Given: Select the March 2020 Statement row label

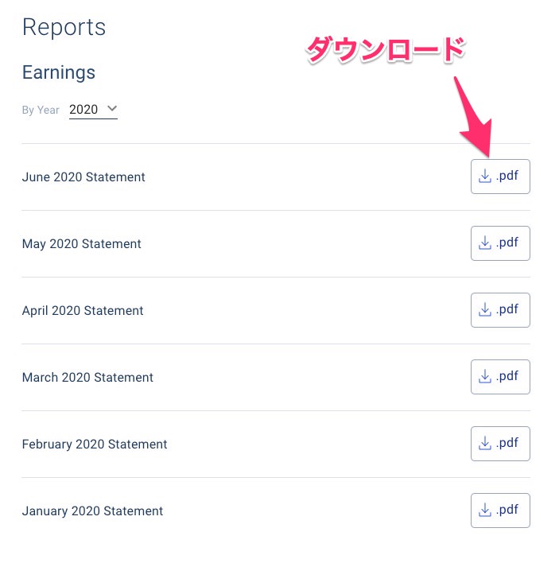Looking at the screenshot, I should (x=87, y=378).
